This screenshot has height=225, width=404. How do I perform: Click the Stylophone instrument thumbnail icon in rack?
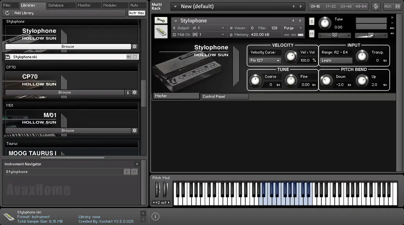click(x=161, y=32)
